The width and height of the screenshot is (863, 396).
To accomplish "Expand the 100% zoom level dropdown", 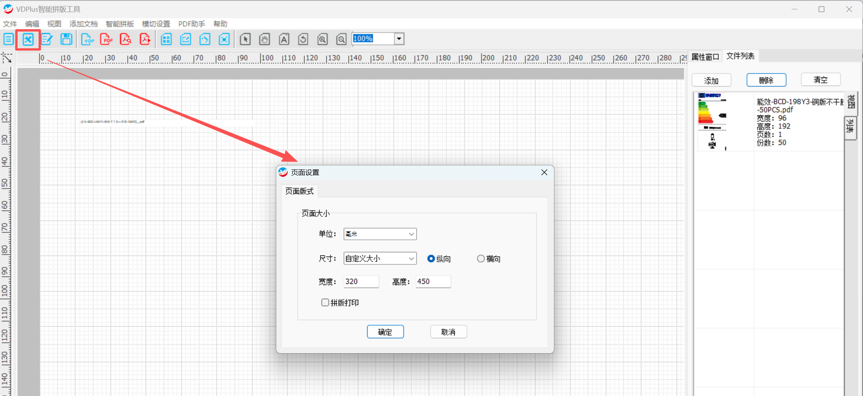I will tap(399, 39).
